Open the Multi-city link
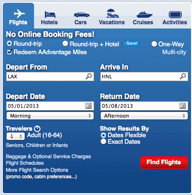 click(174, 52)
